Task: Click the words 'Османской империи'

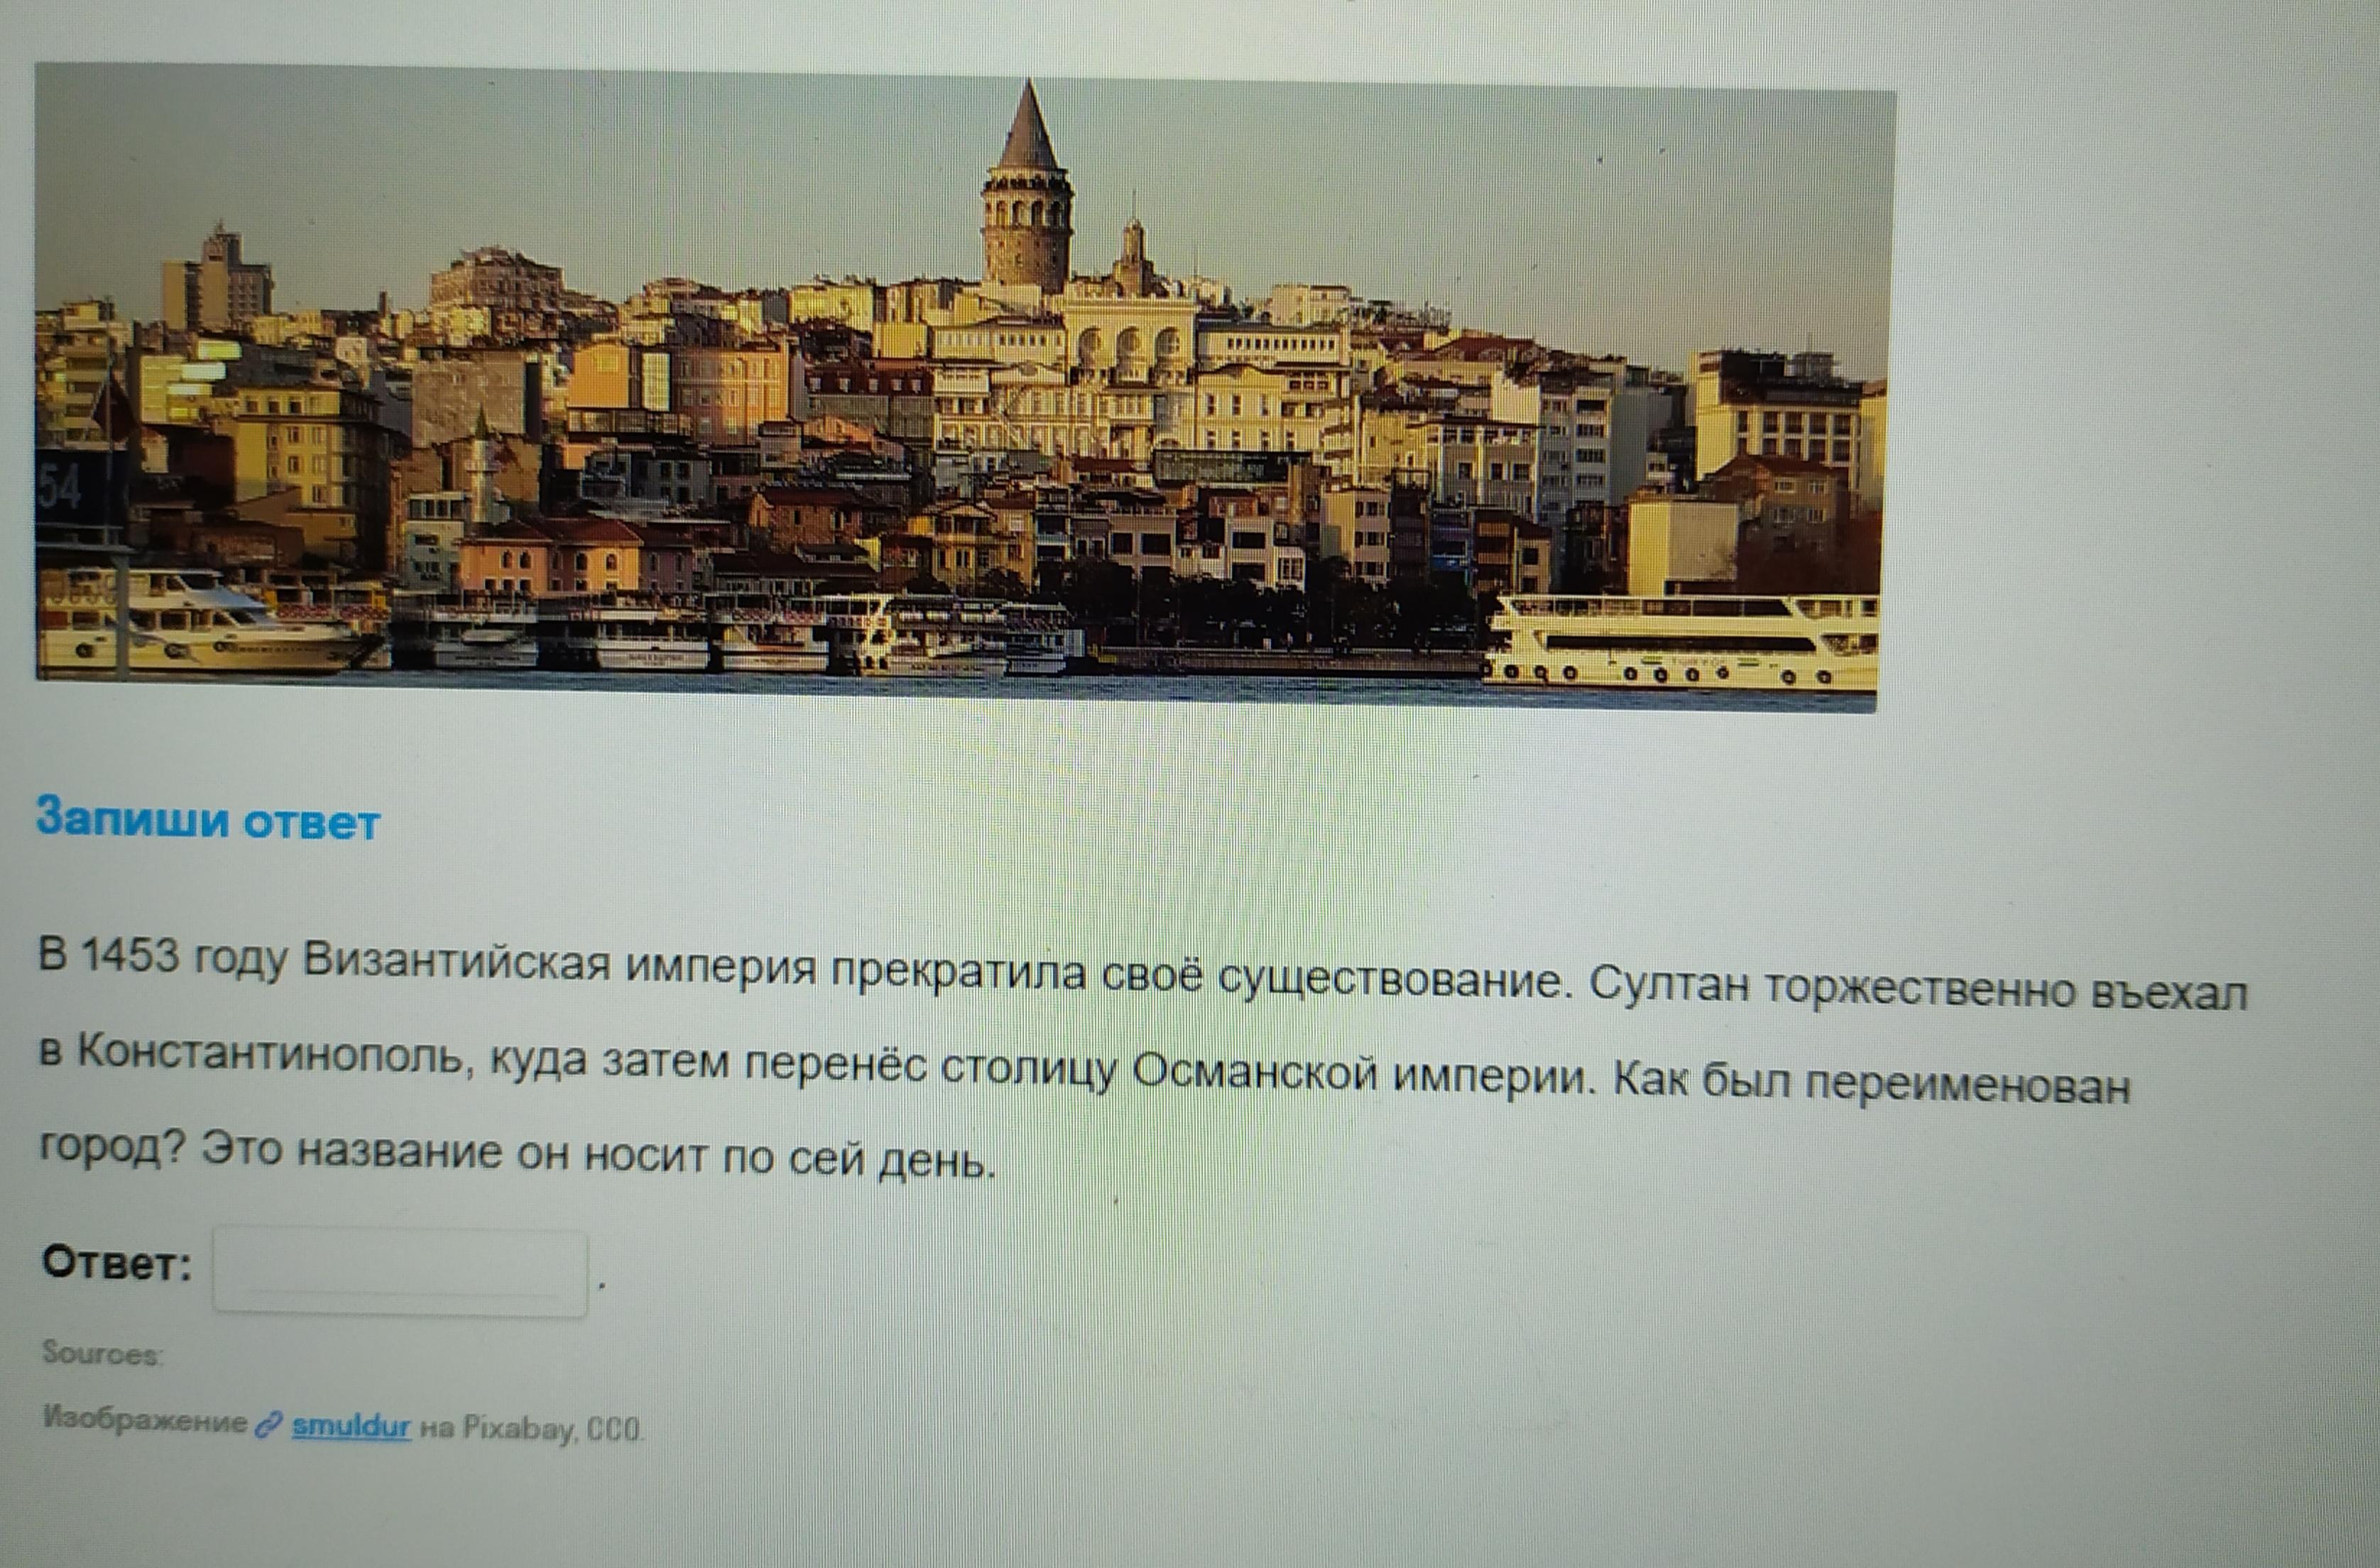Action: point(1358,1075)
